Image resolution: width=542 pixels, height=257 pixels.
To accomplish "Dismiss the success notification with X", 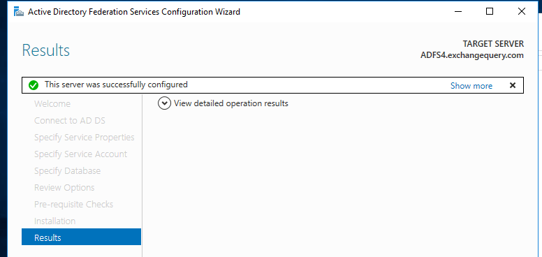I will [x=513, y=85].
